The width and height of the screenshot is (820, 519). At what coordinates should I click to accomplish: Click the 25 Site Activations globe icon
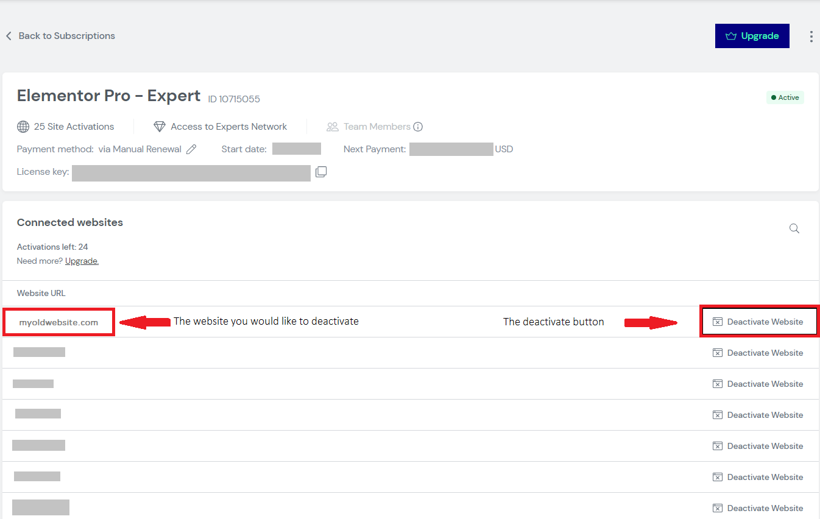click(23, 127)
